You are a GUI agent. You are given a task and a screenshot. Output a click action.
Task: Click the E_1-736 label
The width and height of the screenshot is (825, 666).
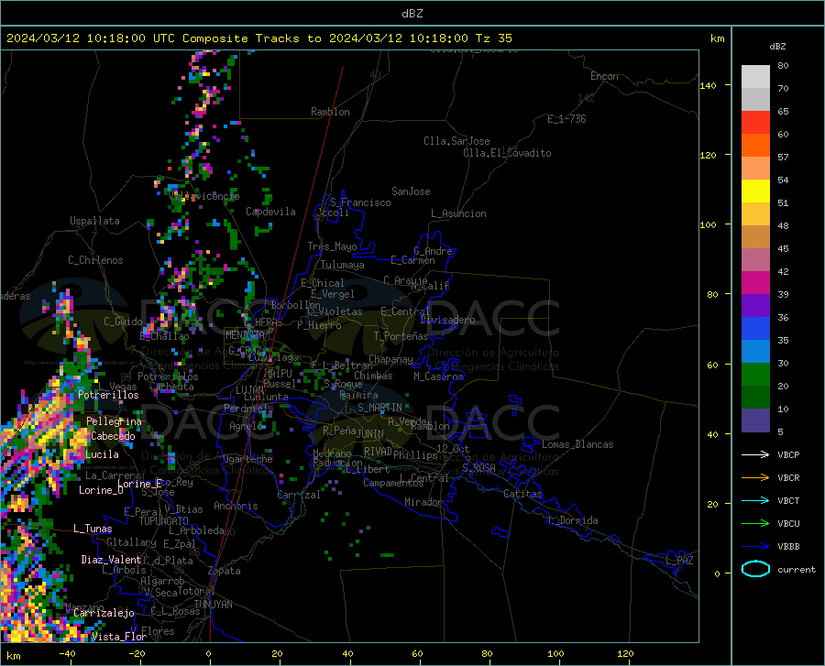566,119
